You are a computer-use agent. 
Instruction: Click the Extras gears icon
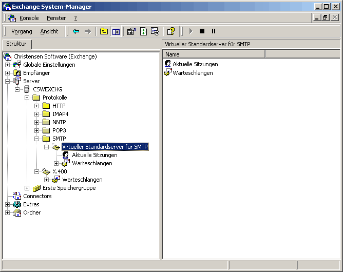[x=17, y=204]
